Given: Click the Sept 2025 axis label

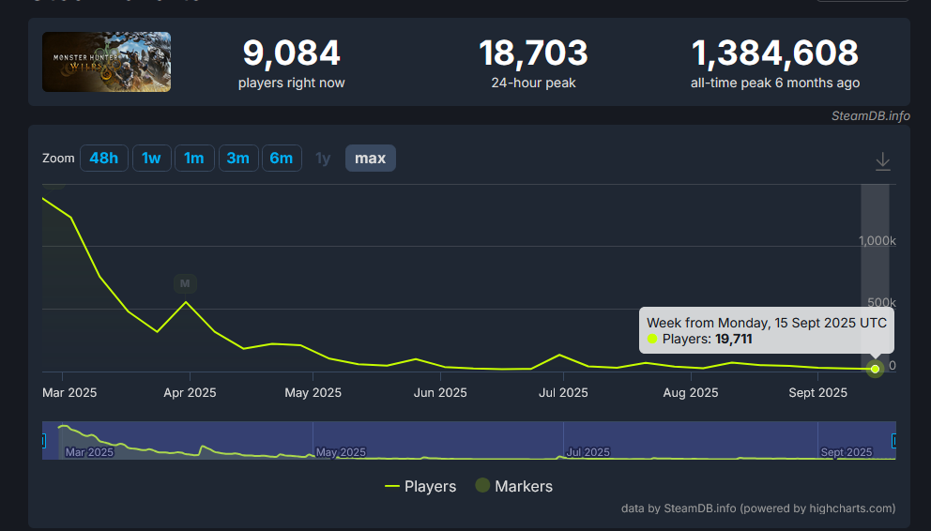Looking at the screenshot, I should (x=817, y=393).
